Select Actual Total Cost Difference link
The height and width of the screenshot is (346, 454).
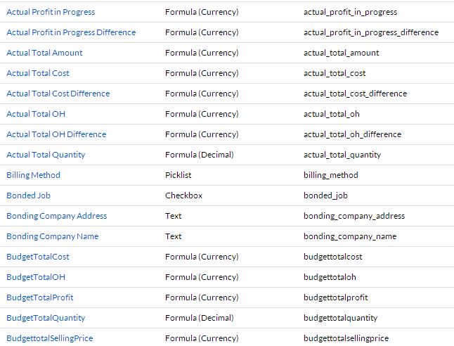point(58,94)
